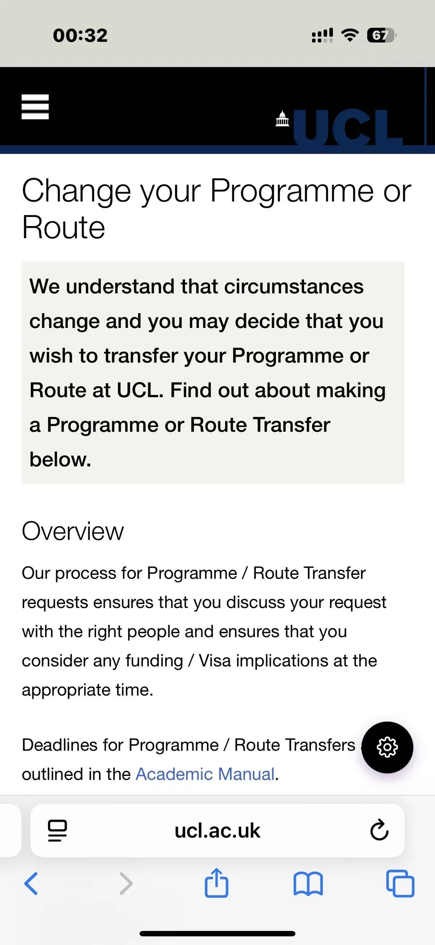Open Safari page settings reader icon

[57, 831]
